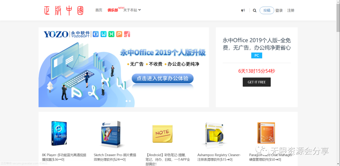Click the 投稿 button
The image size is (340, 166).
(267, 10)
